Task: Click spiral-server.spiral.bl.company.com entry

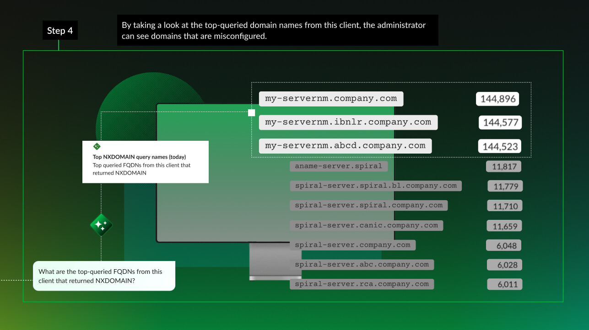Action: point(376,186)
